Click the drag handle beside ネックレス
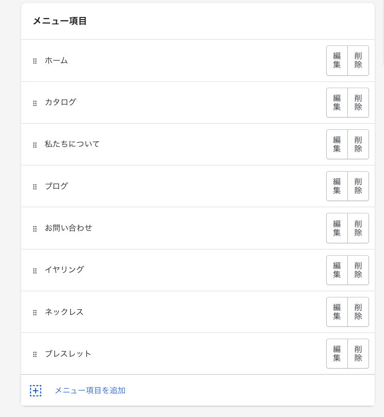The height and width of the screenshot is (417, 384). pyautogui.click(x=35, y=312)
